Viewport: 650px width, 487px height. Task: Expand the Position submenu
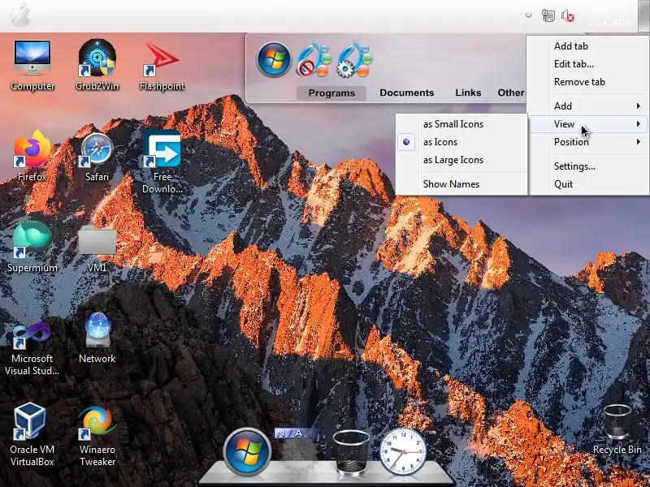click(x=587, y=141)
